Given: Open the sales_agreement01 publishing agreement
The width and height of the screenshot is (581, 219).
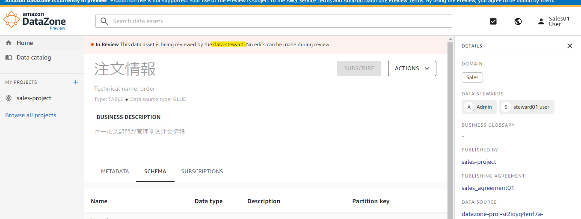Looking at the screenshot, I should click(488, 188).
